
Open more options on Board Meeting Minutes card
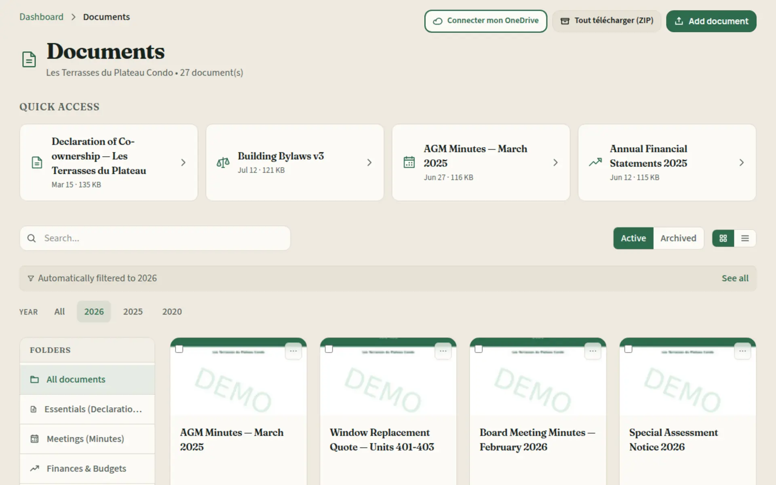(x=593, y=351)
